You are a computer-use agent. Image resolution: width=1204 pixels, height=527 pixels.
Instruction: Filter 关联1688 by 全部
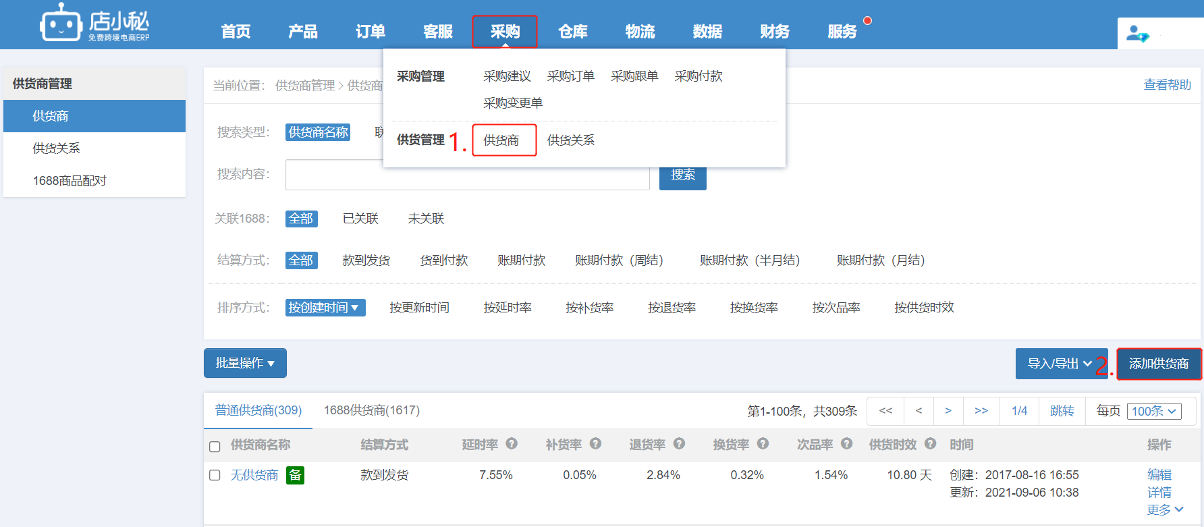[x=301, y=219]
